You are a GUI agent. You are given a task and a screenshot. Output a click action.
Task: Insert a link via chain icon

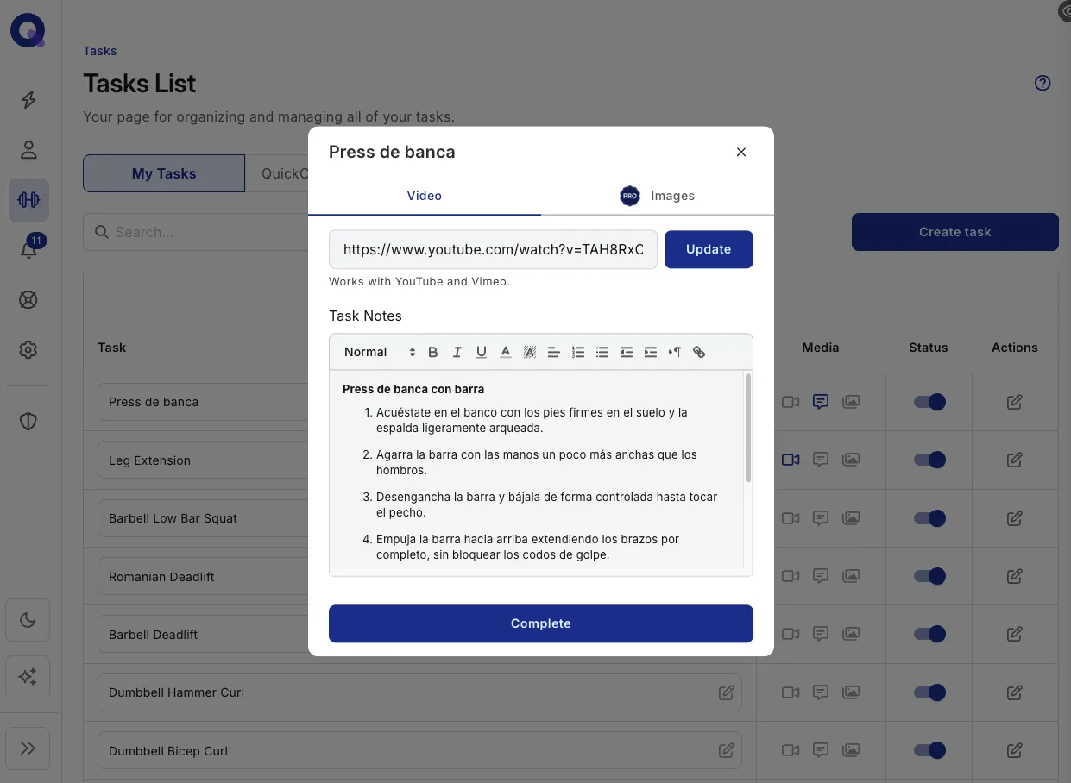click(699, 352)
